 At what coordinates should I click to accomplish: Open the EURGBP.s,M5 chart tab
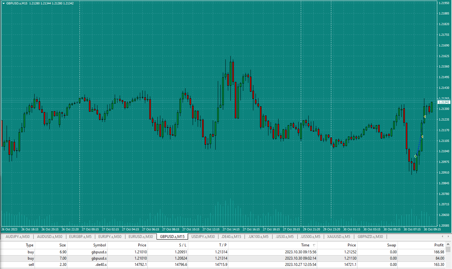click(80, 237)
